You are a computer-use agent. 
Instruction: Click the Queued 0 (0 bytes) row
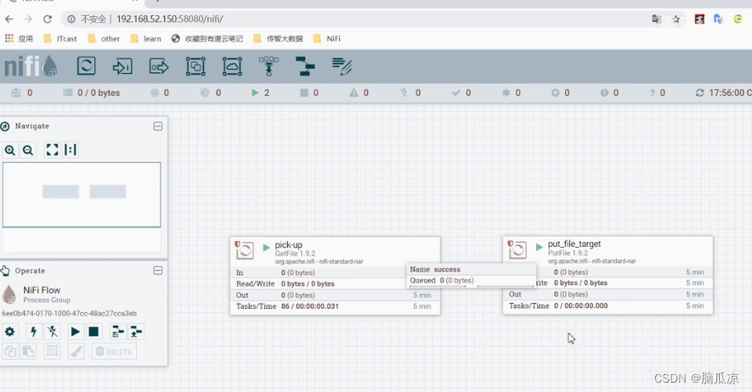[x=471, y=281]
